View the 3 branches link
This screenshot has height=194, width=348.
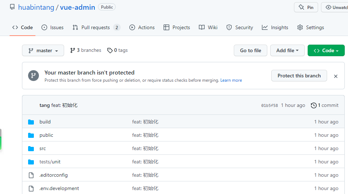(x=86, y=50)
